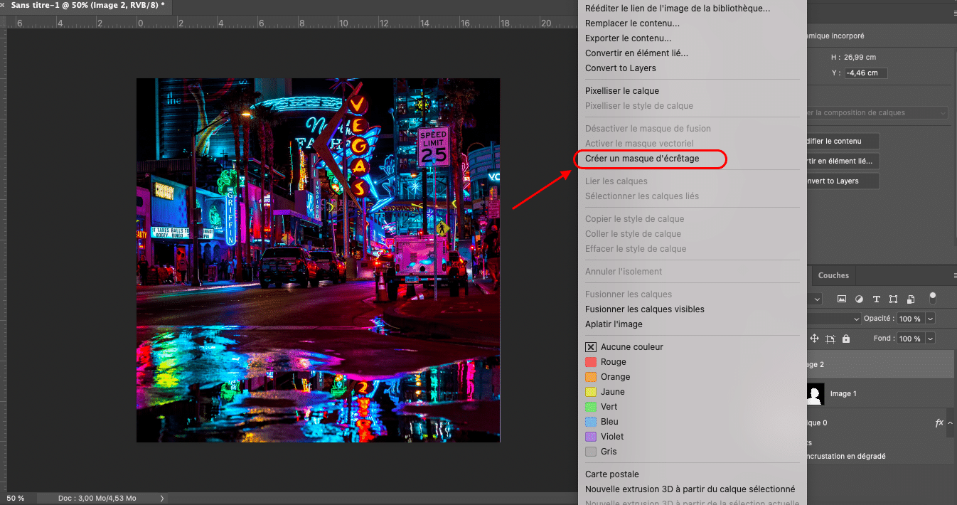
Task: Click the lock position move icon
Action: coord(814,339)
